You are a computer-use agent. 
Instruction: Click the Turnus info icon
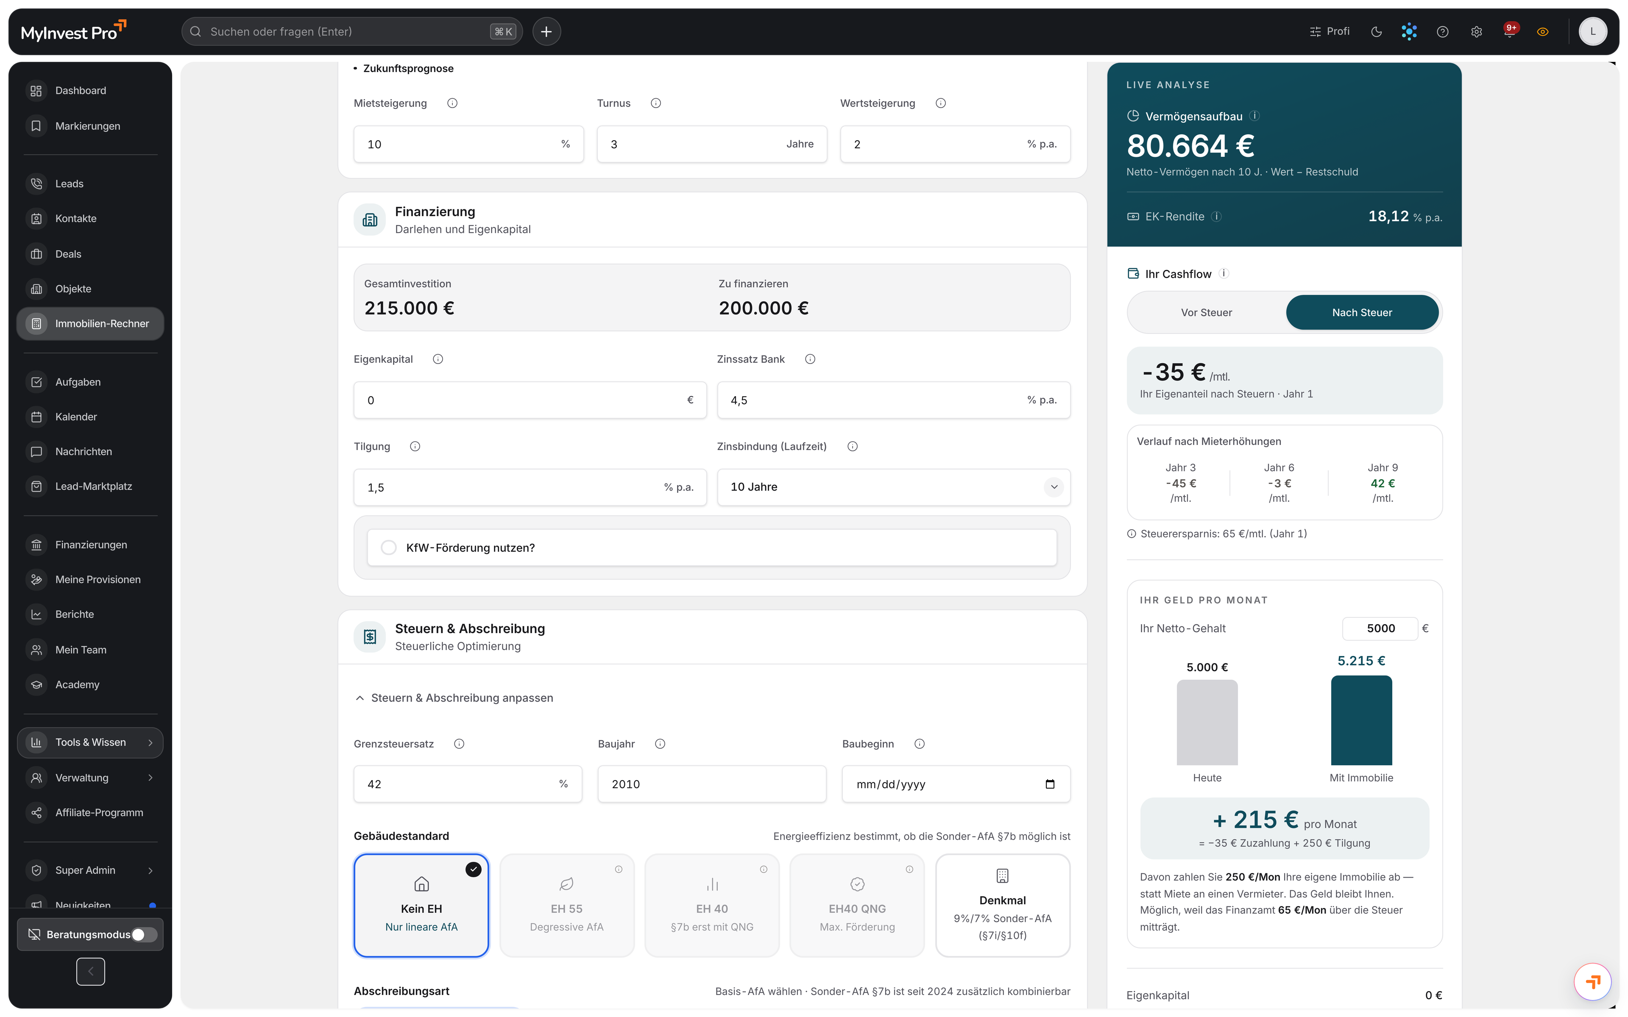(x=656, y=103)
